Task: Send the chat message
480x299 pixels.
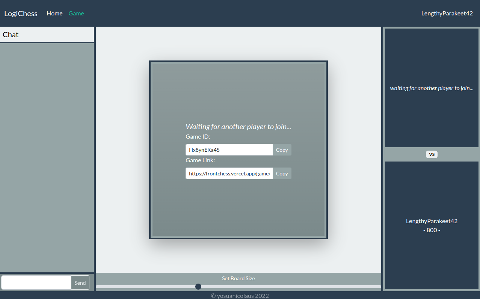Action: [x=80, y=283]
